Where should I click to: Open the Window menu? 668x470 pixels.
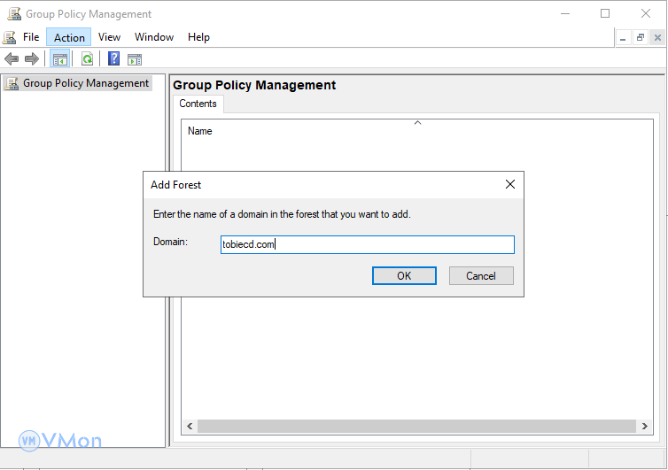coord(154,37)
